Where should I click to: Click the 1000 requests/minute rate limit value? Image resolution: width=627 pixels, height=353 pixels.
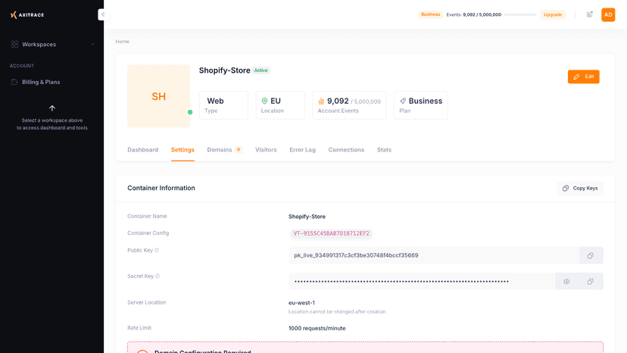pyautogui.click(x=317, y=328)
